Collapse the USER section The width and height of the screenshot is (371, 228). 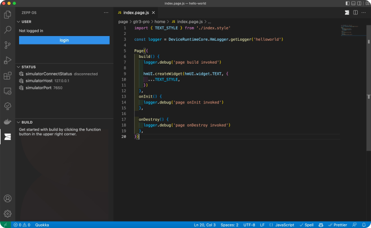(26, 22)
